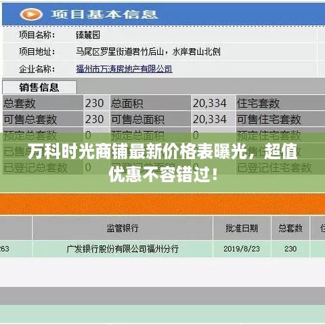The height and width of the screenshot is (325, 325).
Task: Click the orange divider bar
Action: (x=162, y=204)
